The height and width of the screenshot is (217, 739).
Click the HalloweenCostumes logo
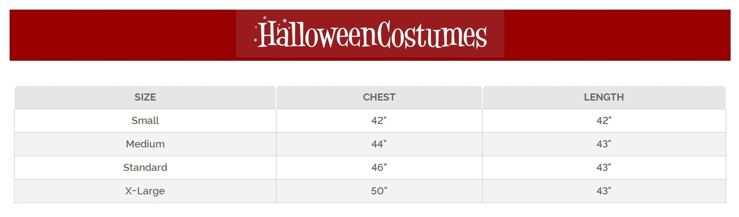tap(370, 34)
